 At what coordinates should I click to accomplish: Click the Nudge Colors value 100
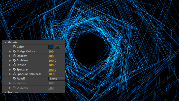coord(51,52)
